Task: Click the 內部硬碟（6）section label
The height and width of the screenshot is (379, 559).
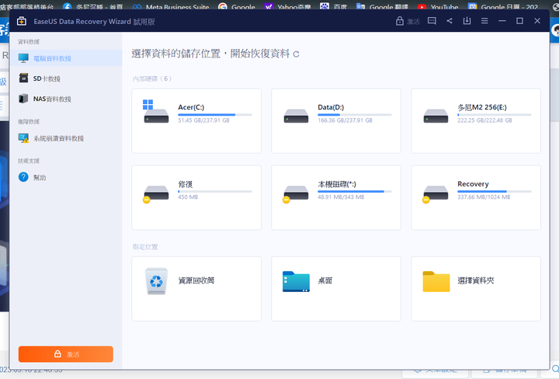Action: (152, 78)
